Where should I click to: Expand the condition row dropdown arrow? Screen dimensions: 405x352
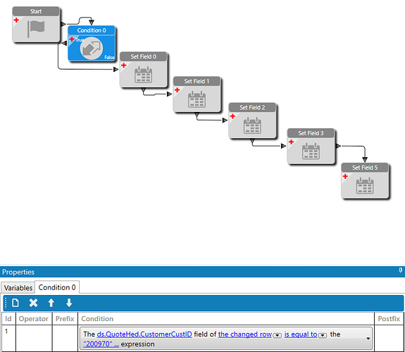pyautogui.click(x=368, y=339)
